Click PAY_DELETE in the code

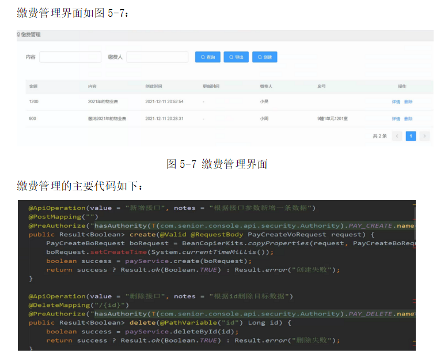coord(370,314)
